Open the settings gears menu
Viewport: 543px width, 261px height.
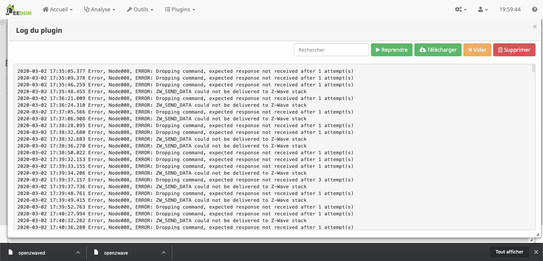click(x=460, y=9)
